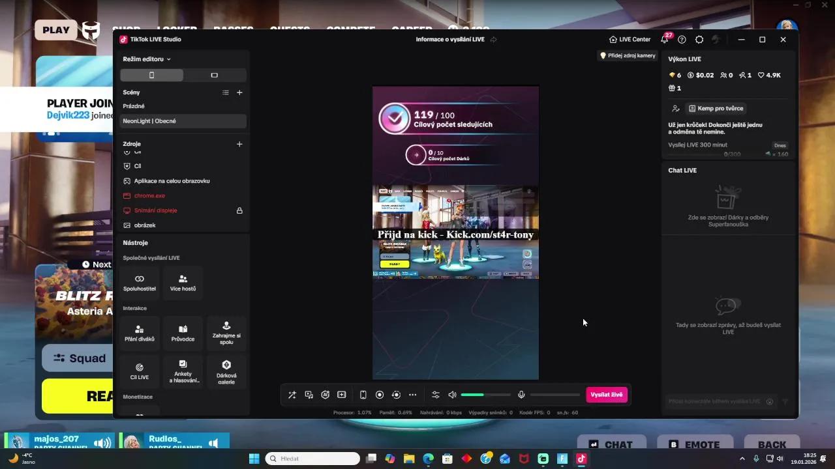
Task: Click the person icon beside Kemp pro tvůrce
Action: (x=676, y=109)
